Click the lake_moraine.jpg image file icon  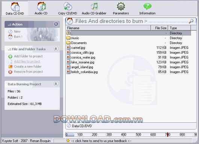pos(68,62)
